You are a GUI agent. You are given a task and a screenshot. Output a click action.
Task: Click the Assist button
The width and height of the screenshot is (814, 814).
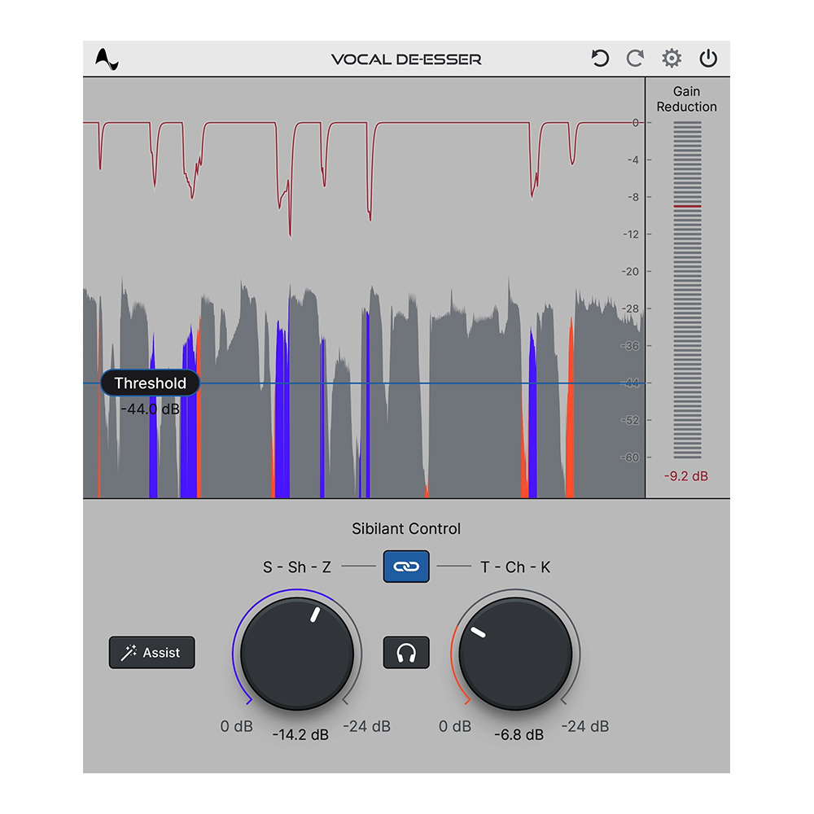pos(151,653)
